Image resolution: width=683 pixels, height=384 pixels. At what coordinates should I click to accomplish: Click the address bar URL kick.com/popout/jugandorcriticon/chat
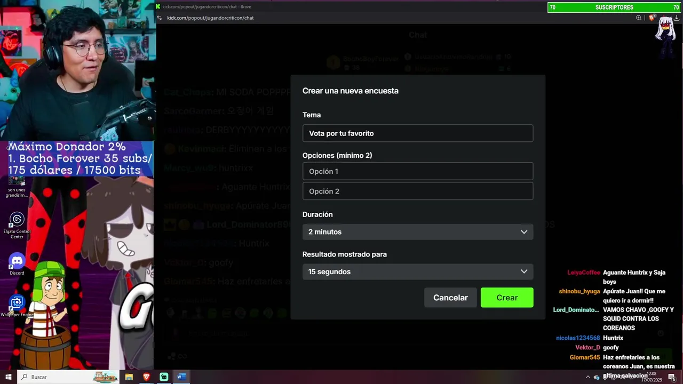210,18
